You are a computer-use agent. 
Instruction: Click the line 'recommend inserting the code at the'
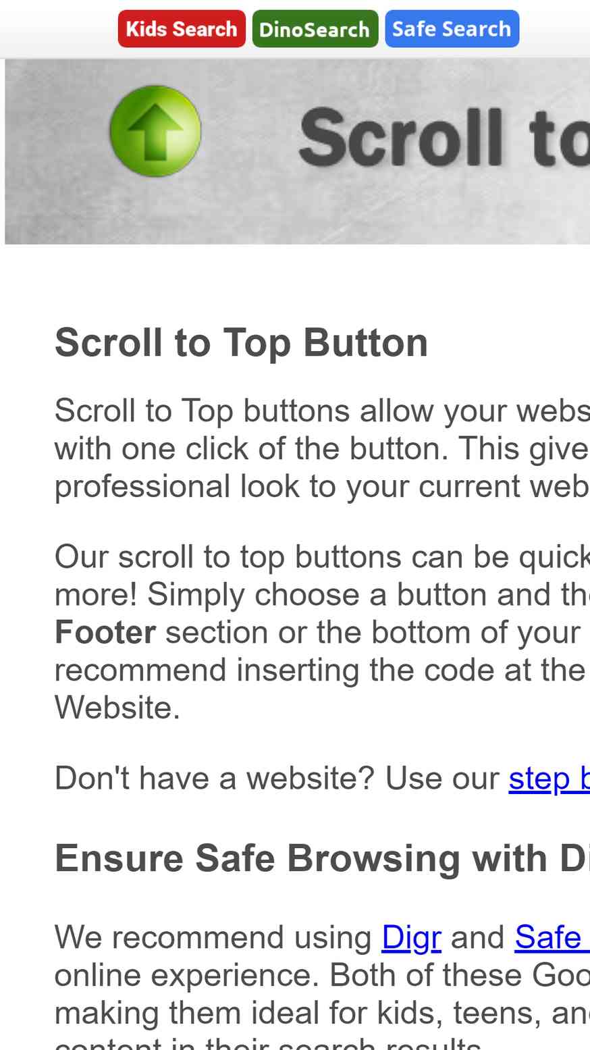tap(322, 670)
